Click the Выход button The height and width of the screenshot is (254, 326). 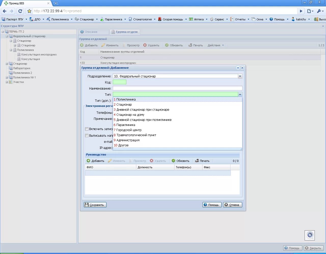coord(320,19)
